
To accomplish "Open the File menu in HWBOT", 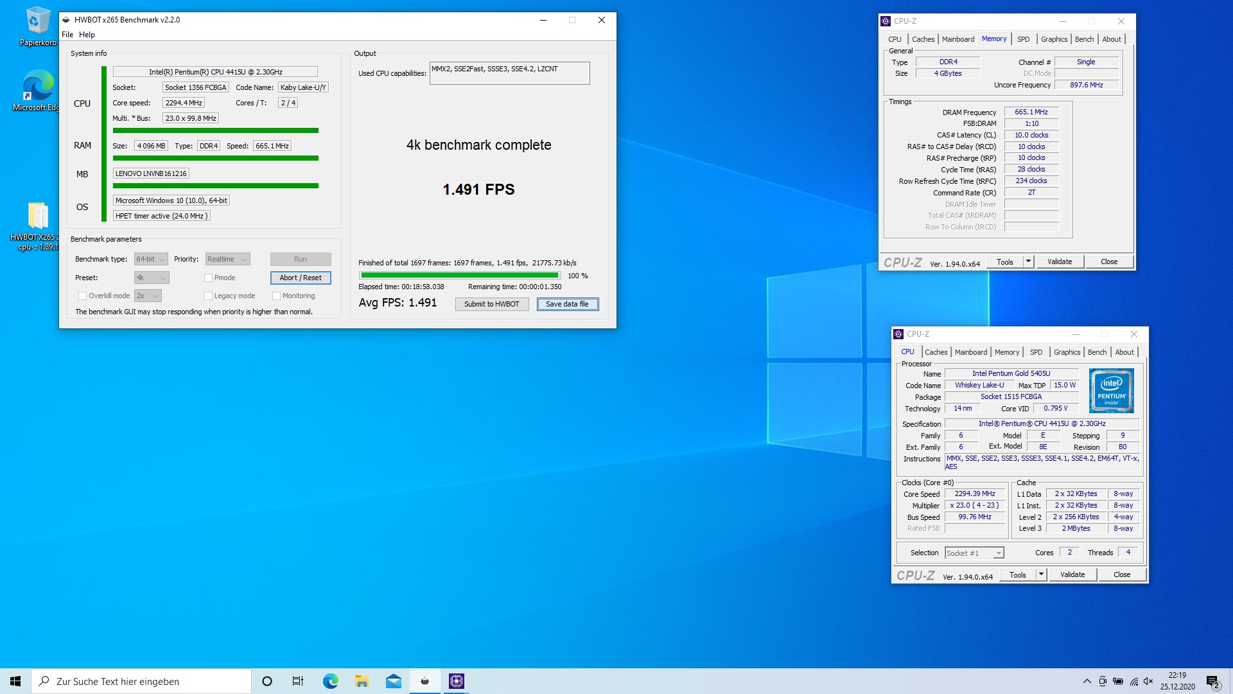I will [x=67, y=35].
